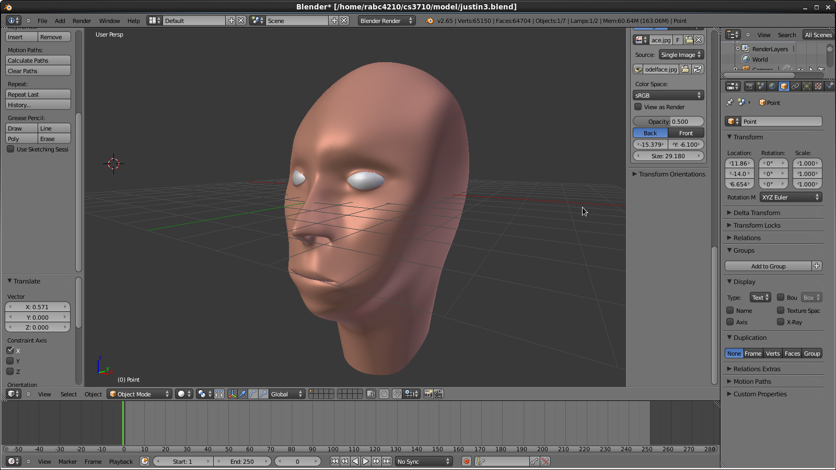Enable View as Render checkbox
The width and height of the screenshot is (836, 470).
click(x=638, y=107)
